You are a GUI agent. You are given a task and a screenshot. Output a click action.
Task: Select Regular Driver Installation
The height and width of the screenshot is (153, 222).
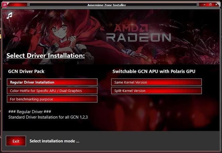tap(52, 82)
